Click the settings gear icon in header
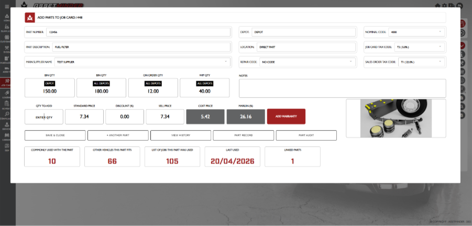Viewport: 472px width, 226px height. point(445,6)
